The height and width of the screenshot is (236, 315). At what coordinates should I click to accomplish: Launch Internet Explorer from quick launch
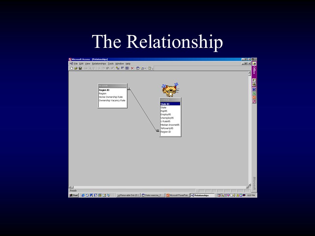coord(83,195)
